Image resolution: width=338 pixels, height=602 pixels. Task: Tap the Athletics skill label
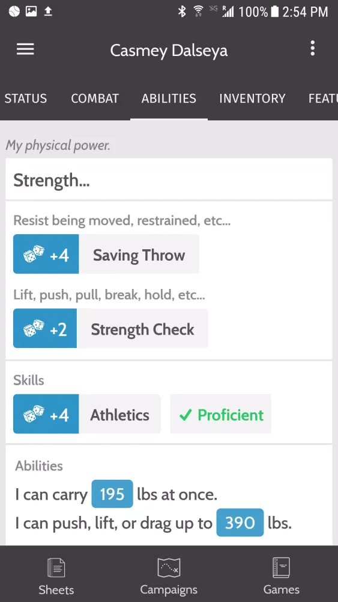[120, 415]
